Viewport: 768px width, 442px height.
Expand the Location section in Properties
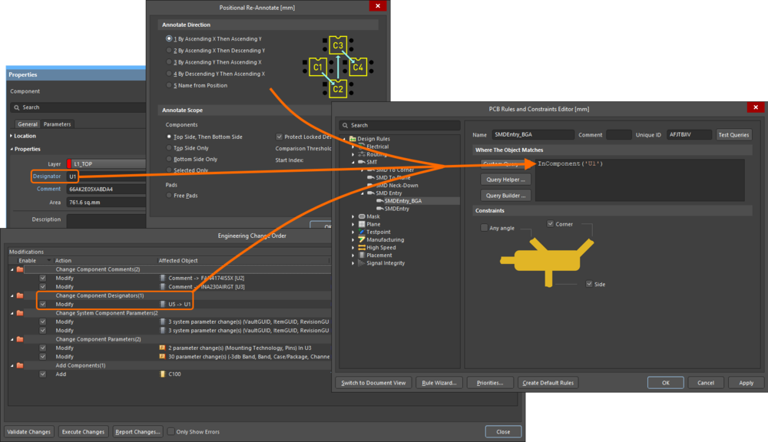(12, 136)
